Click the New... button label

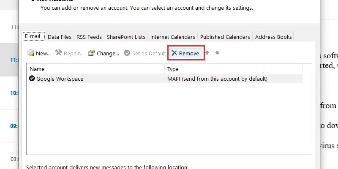(44, 54)
